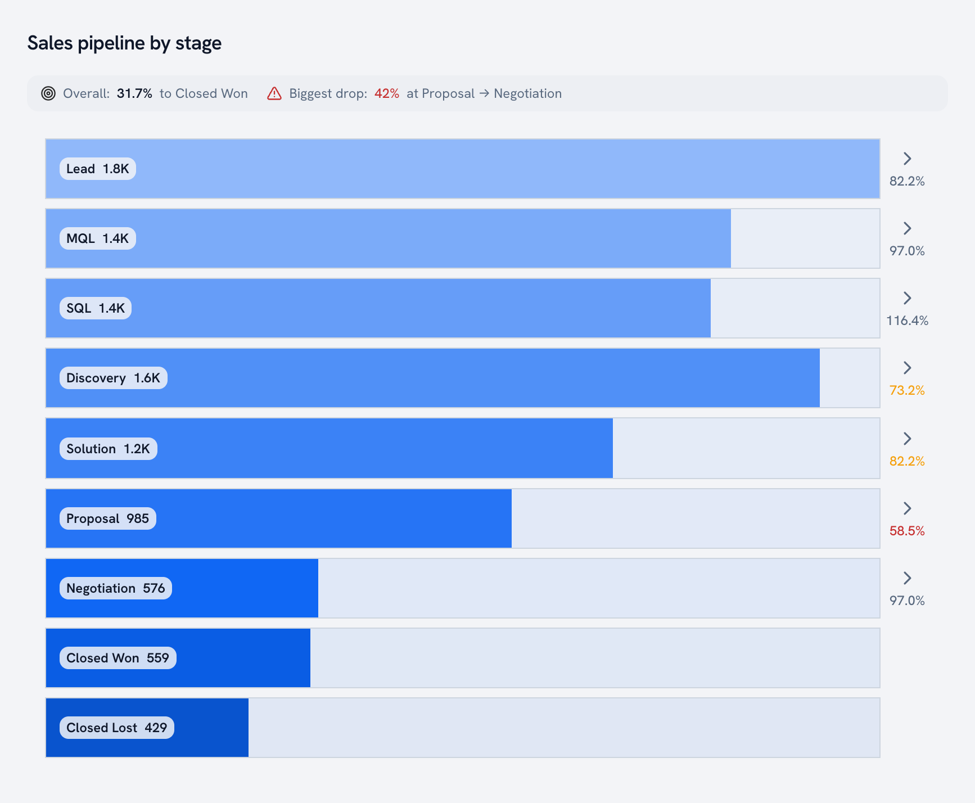
Task: Click the Closed Lost 429 label
Action: tap(117, 728)
